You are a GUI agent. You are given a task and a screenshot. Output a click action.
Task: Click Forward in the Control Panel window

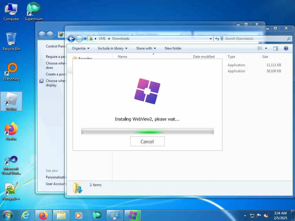click(50, 35)
